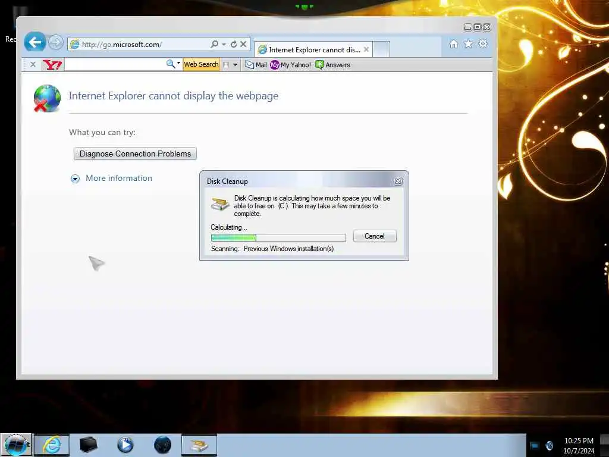Viewport: 609px width, 457px height.
Task: Open the address bar autocomplete dropdown arrow
Action: click(x=224, y=44)
